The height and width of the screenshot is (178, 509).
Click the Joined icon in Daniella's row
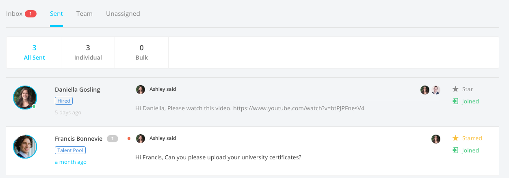(x=456, y=101)
